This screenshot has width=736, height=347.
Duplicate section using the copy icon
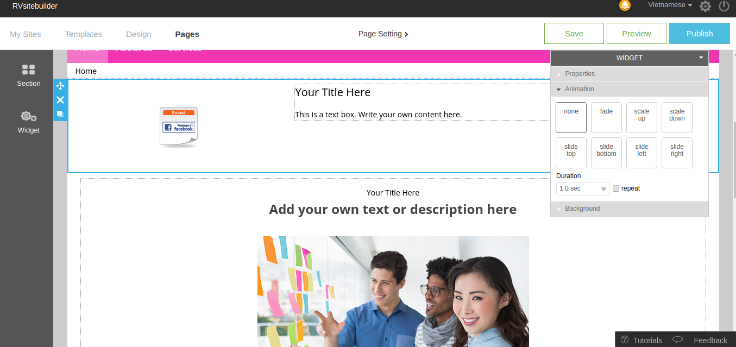pos(60,113)
